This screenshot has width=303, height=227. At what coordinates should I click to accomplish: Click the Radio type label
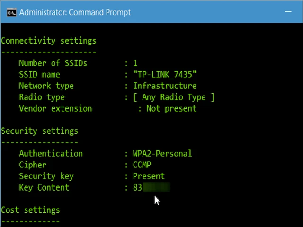42,97
